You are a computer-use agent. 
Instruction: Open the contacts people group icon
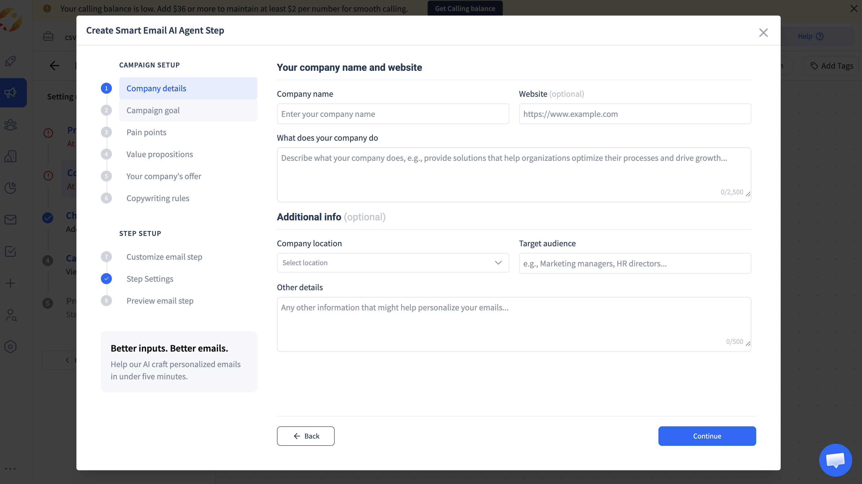(x=11, y=125)
